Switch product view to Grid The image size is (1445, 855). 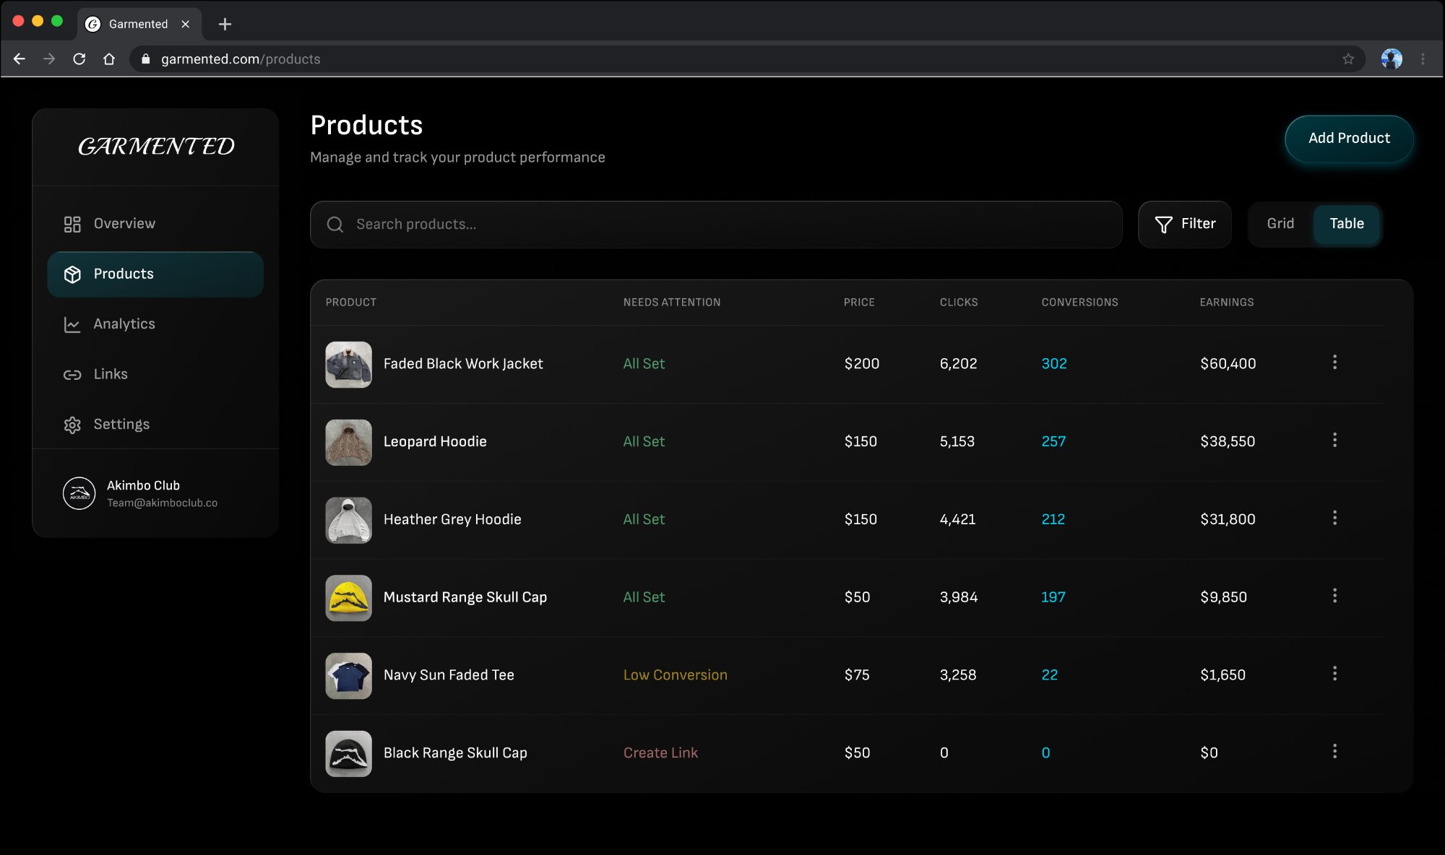[x=1280, y=224]
